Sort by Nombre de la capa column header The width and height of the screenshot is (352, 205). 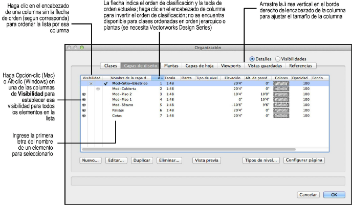point(130,77)
